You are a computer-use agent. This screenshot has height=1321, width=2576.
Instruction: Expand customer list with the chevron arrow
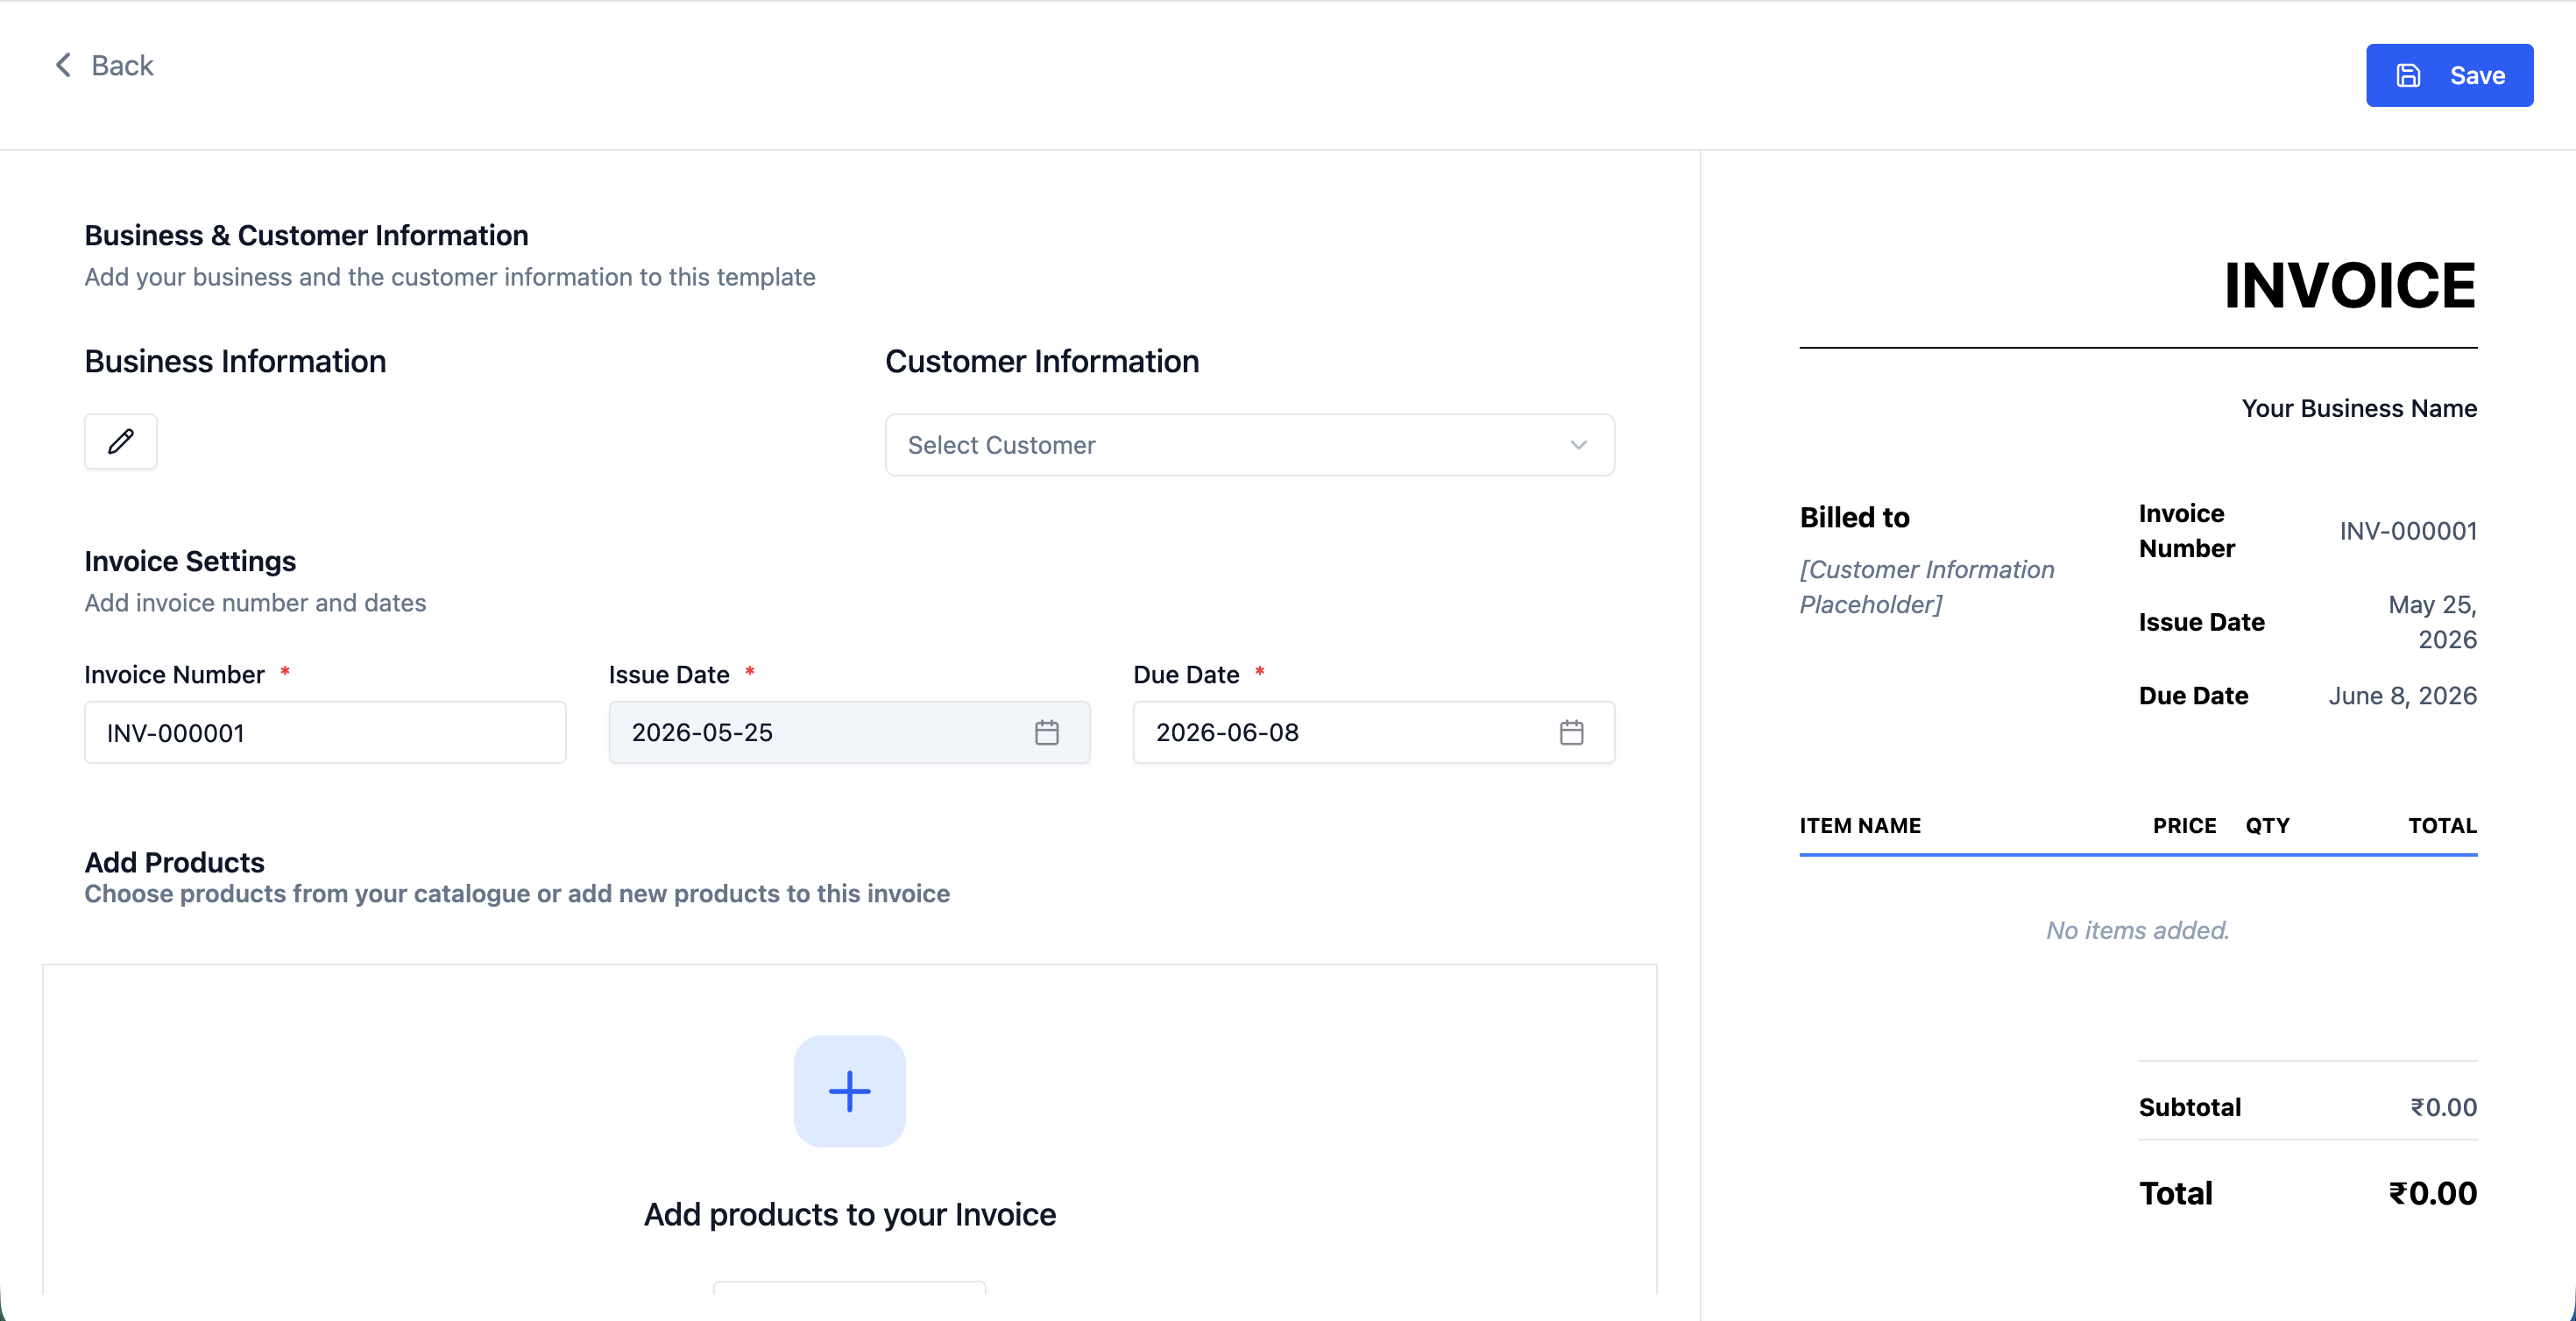[1578, 445]
